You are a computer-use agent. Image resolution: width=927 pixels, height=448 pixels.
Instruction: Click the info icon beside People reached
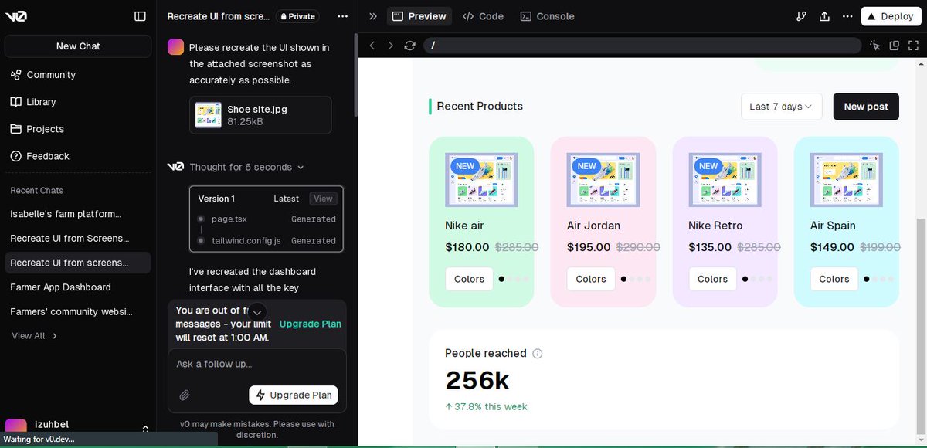coord(538,354)
